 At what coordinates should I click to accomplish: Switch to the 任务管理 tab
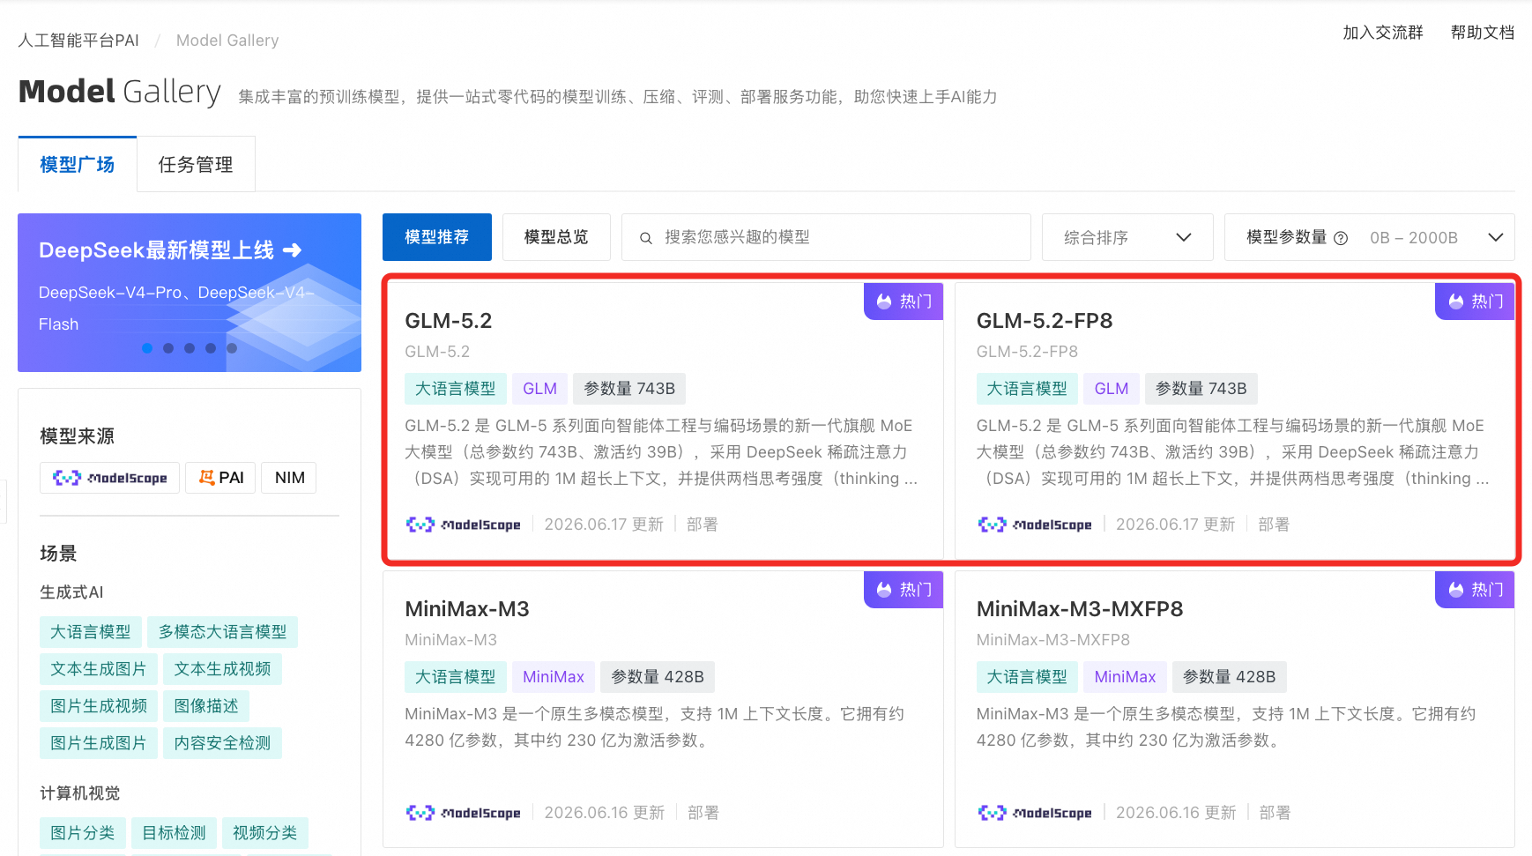point(196,165)
